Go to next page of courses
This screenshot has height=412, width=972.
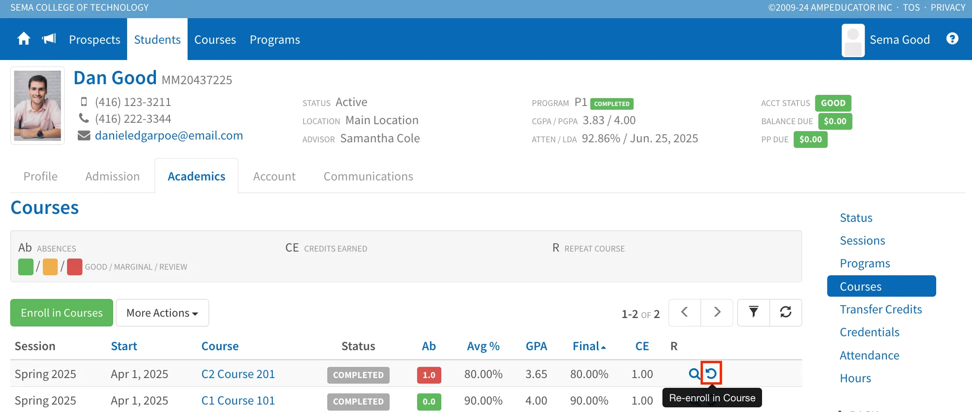pos(717,312)
